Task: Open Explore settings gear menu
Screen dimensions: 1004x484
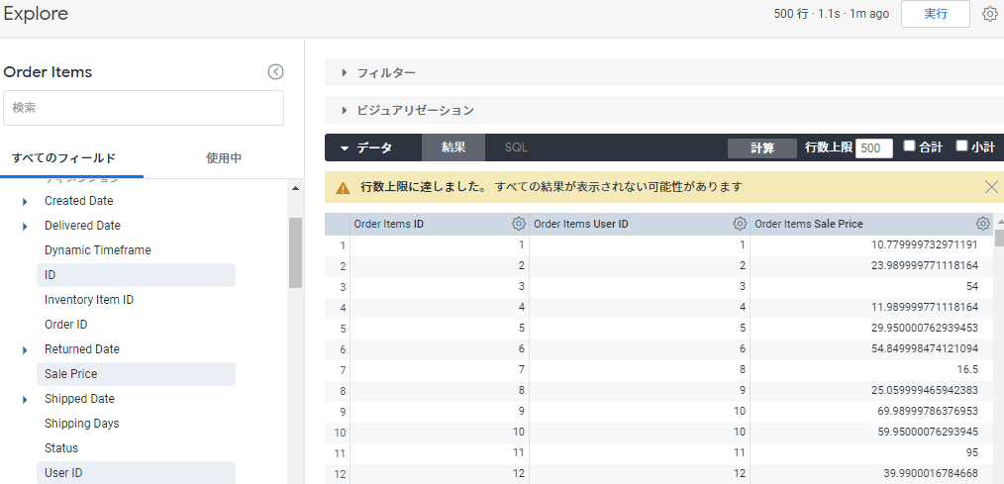Action: (x=989, y=14)
